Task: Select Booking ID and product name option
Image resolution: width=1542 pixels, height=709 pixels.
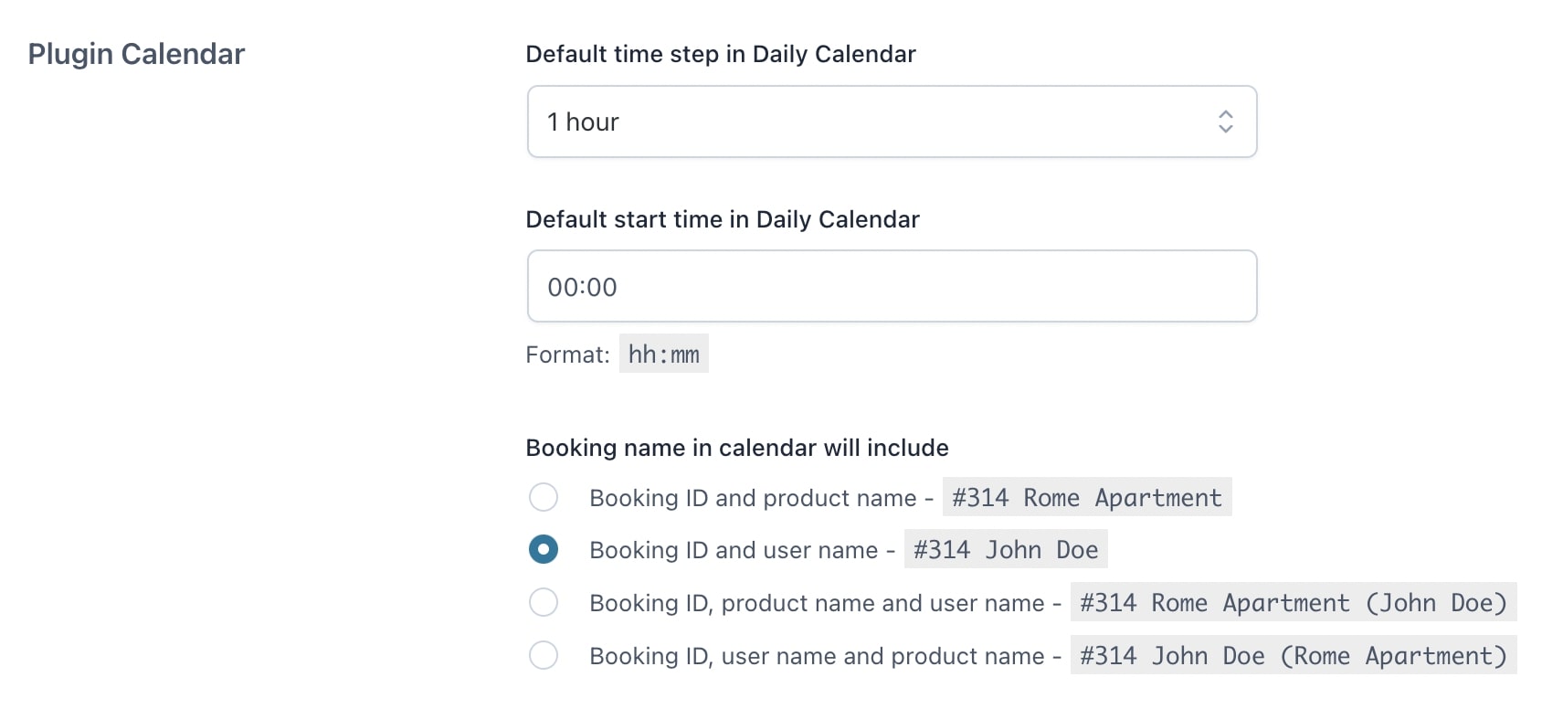Action: pyautogui.click(x=544, y=497)
